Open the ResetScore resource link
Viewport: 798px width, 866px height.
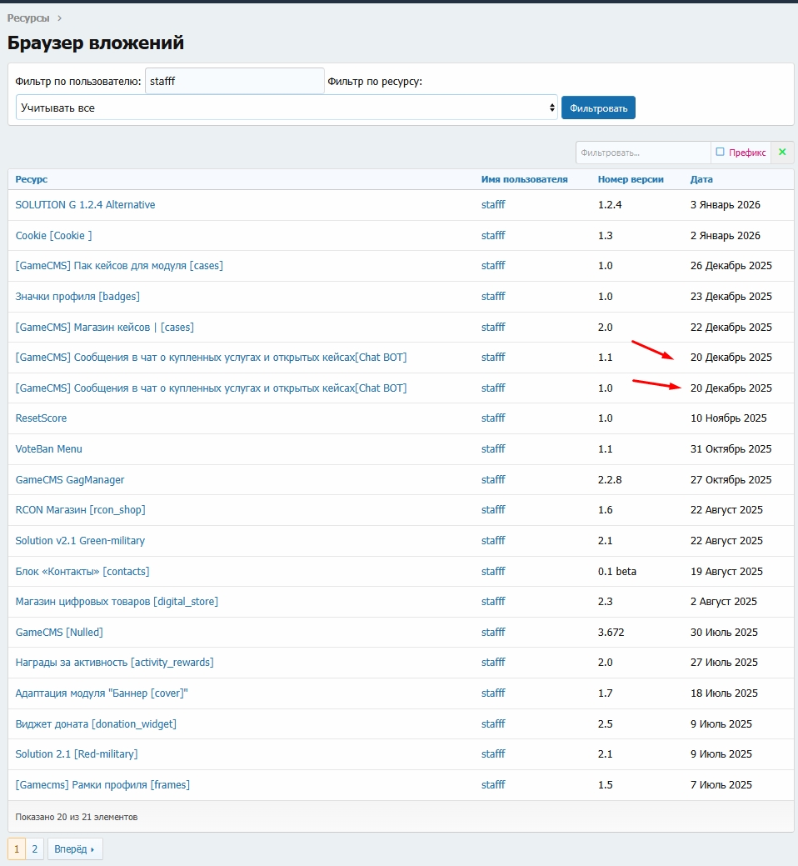(x=41, y=418)
